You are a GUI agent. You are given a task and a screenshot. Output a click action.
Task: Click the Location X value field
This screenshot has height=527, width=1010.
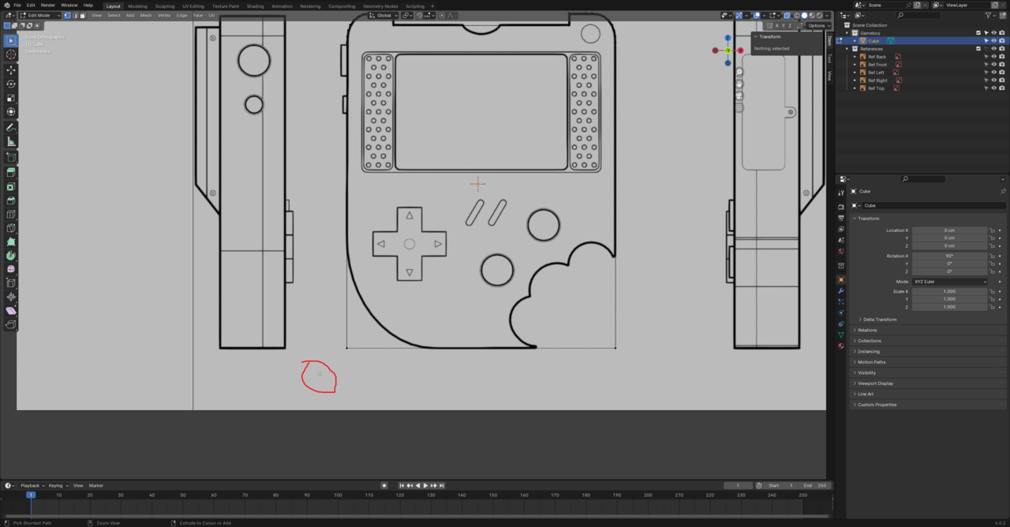coord(950,230)
